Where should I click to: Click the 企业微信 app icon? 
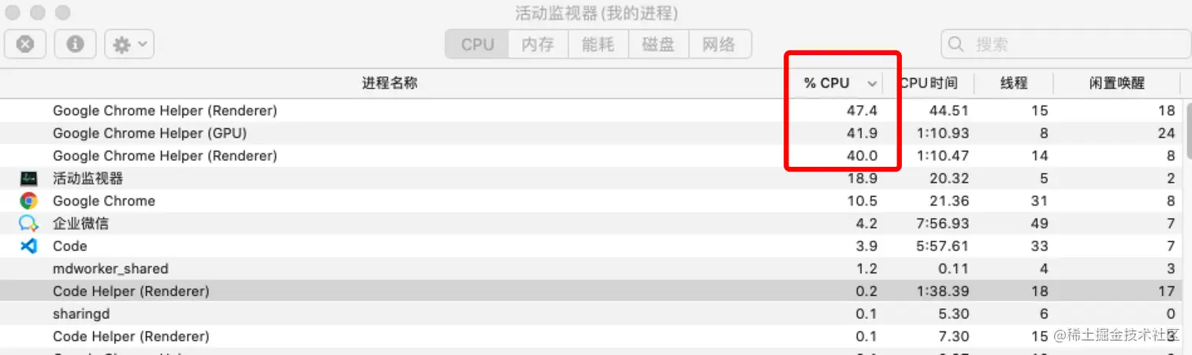29,224
